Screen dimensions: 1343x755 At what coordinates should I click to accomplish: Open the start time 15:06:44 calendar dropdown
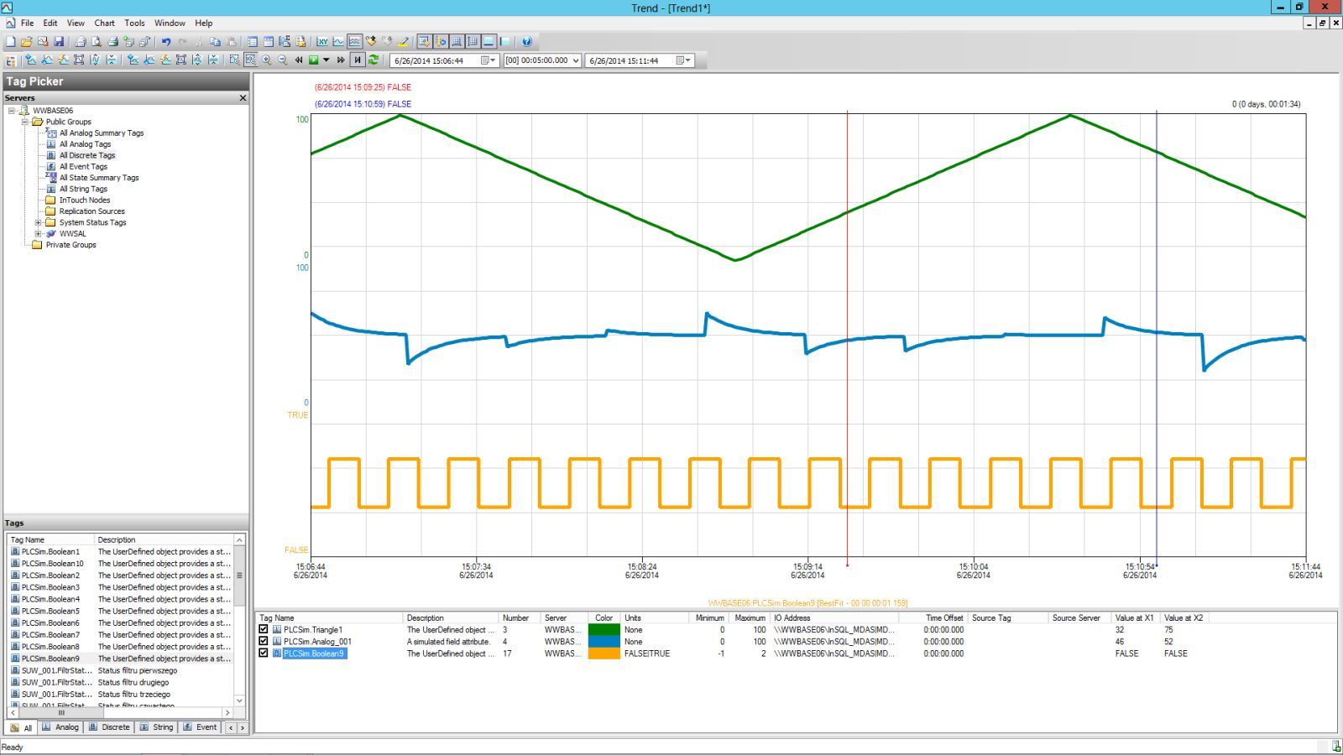tap(488, 60)
